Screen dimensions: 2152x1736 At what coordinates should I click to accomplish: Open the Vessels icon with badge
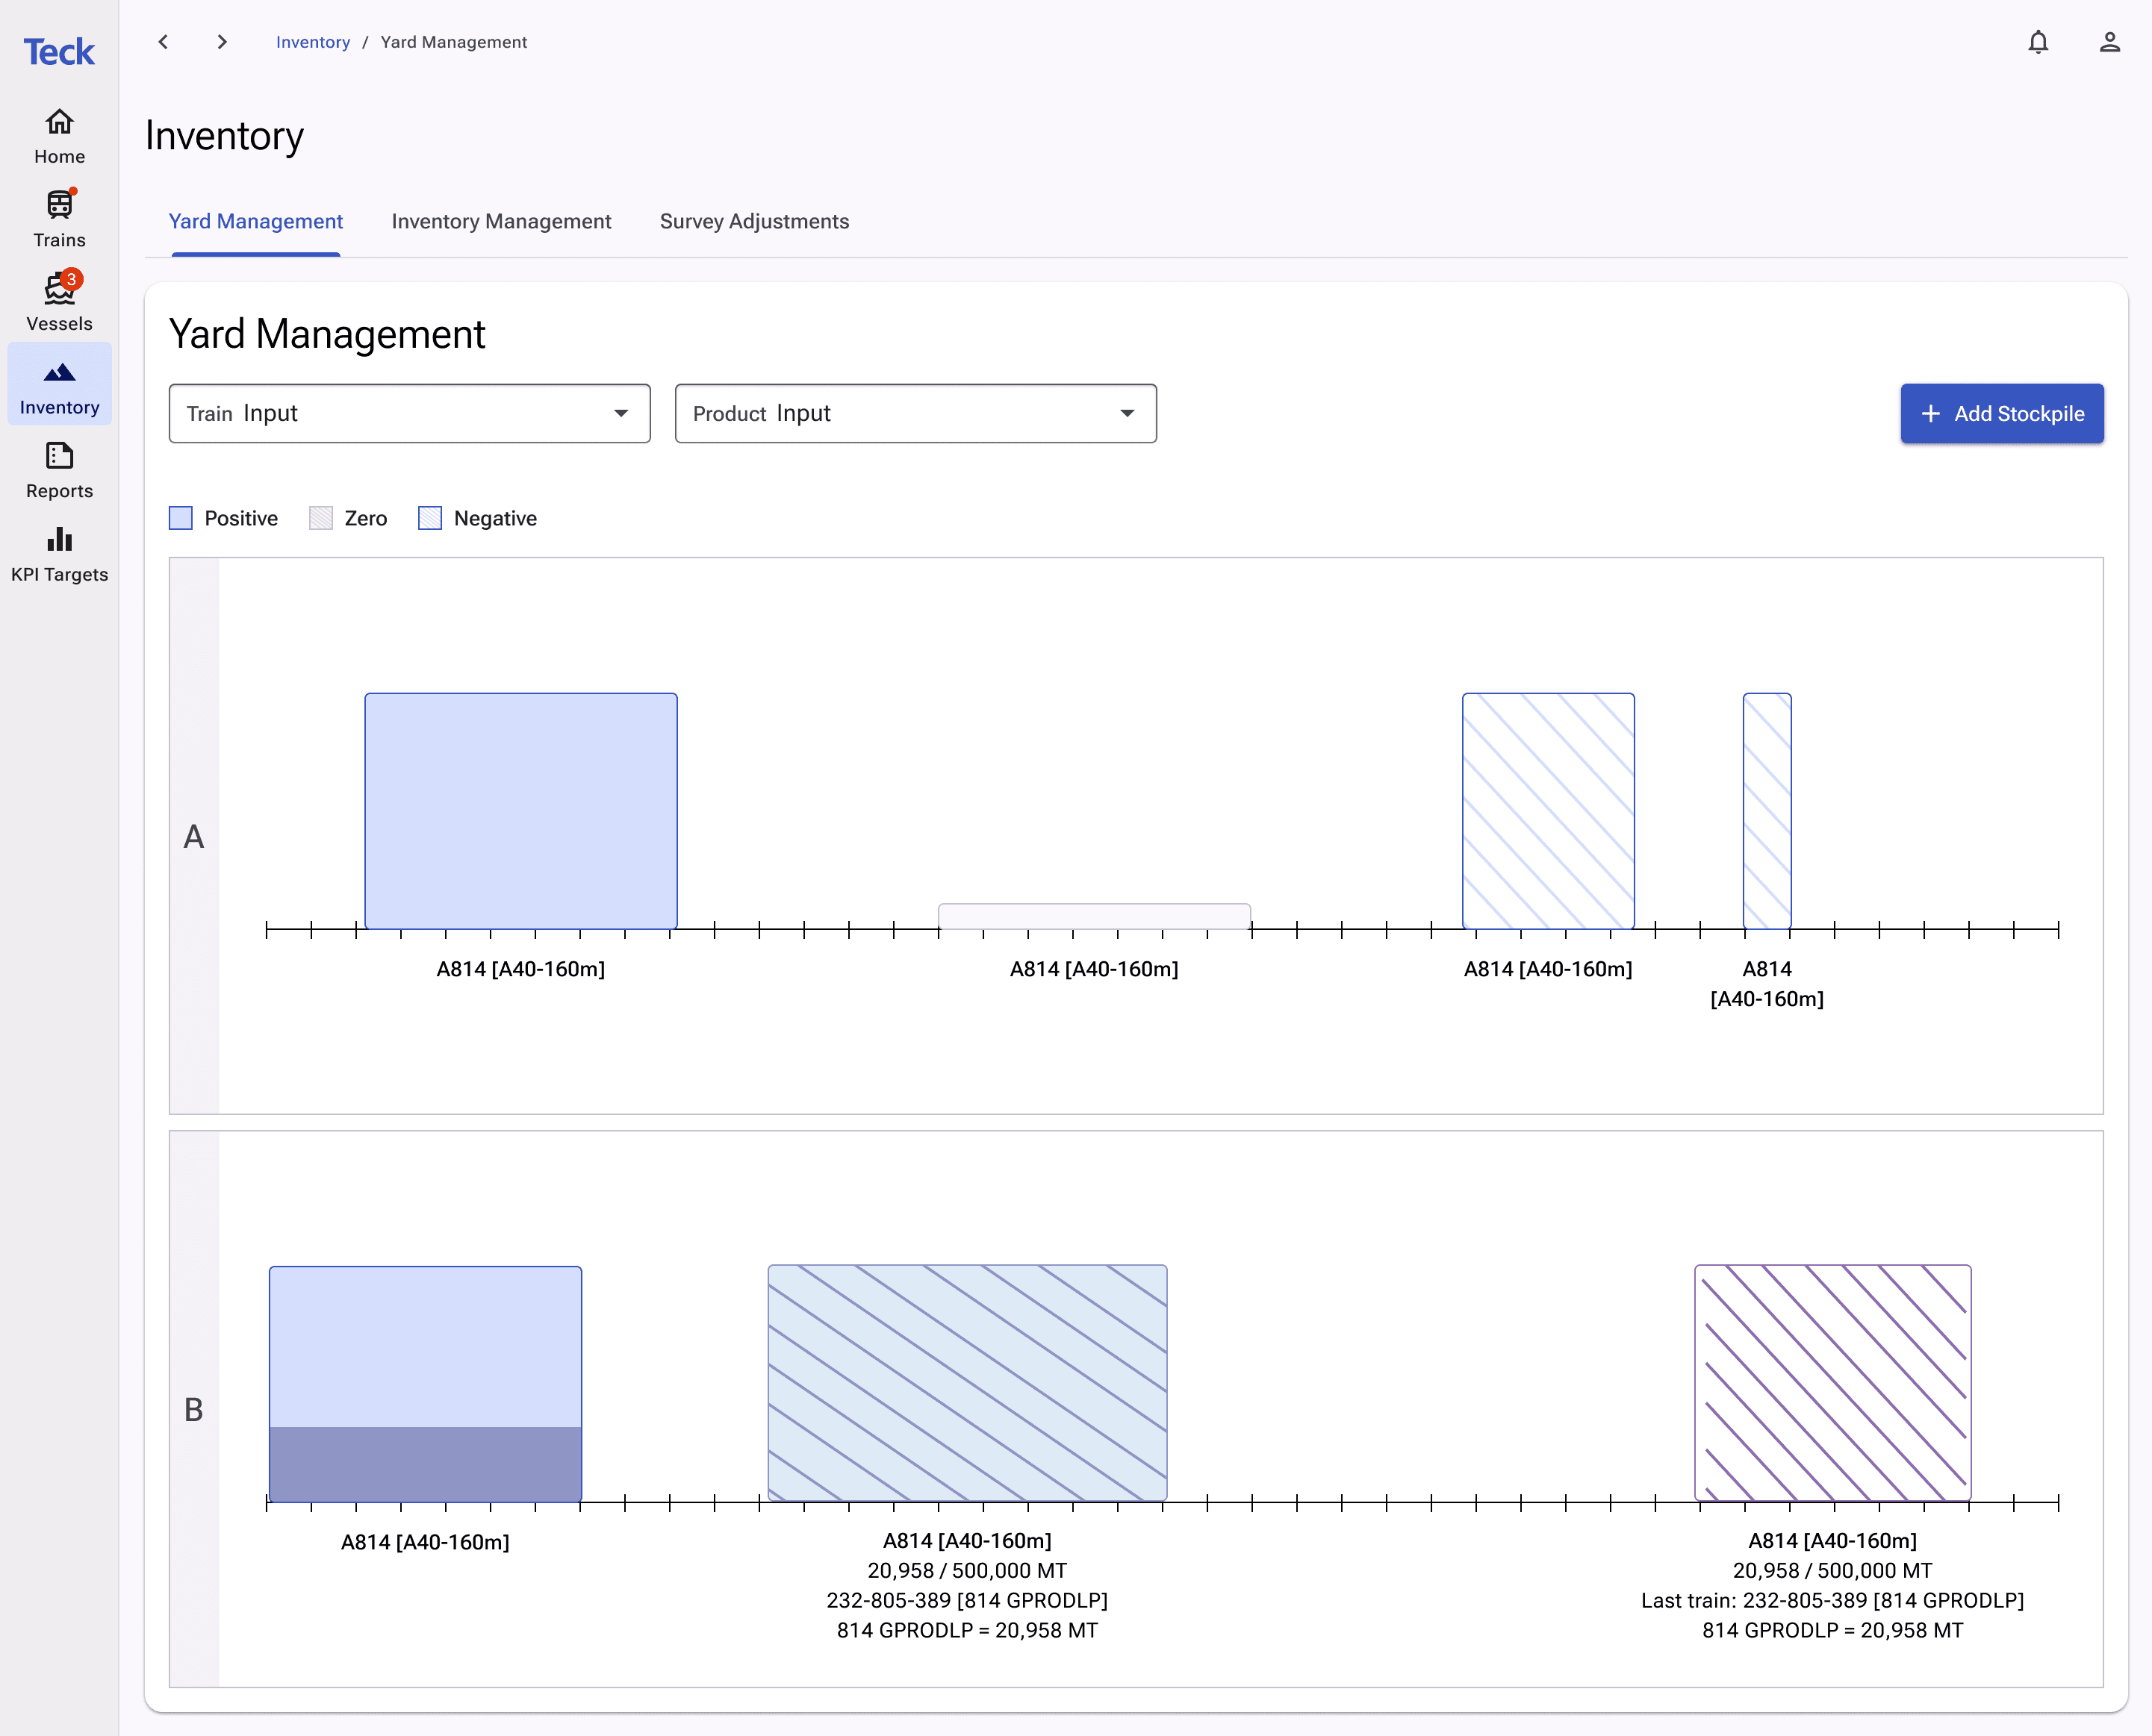coord(59,288)
